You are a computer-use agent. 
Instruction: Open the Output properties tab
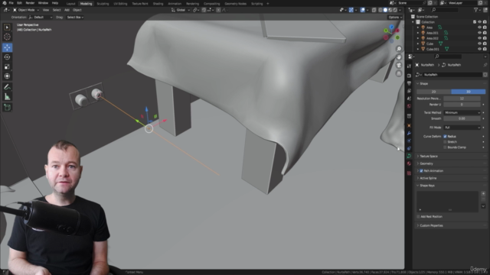(x=409, y=83)
